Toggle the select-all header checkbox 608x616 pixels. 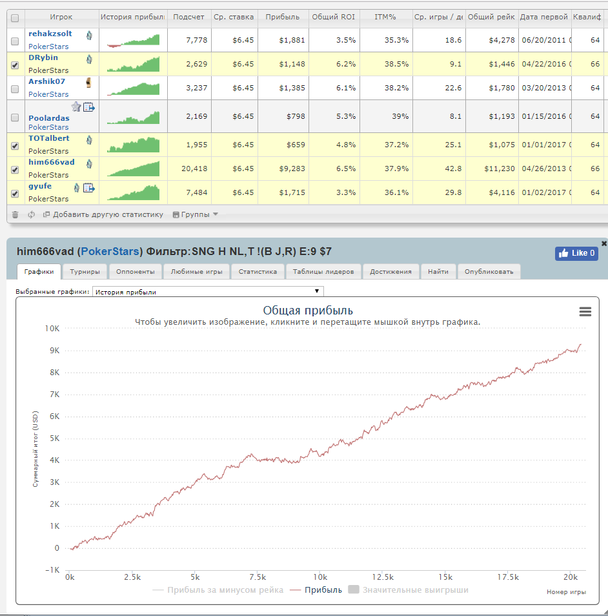coord(15,18)
